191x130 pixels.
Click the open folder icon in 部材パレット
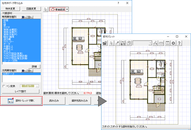[x=105, y=43]
